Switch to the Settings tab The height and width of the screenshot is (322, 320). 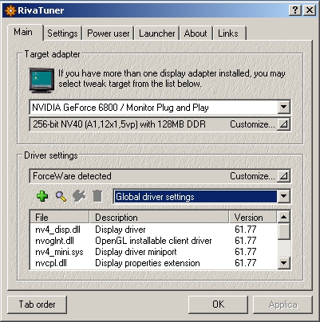[62, 33]
